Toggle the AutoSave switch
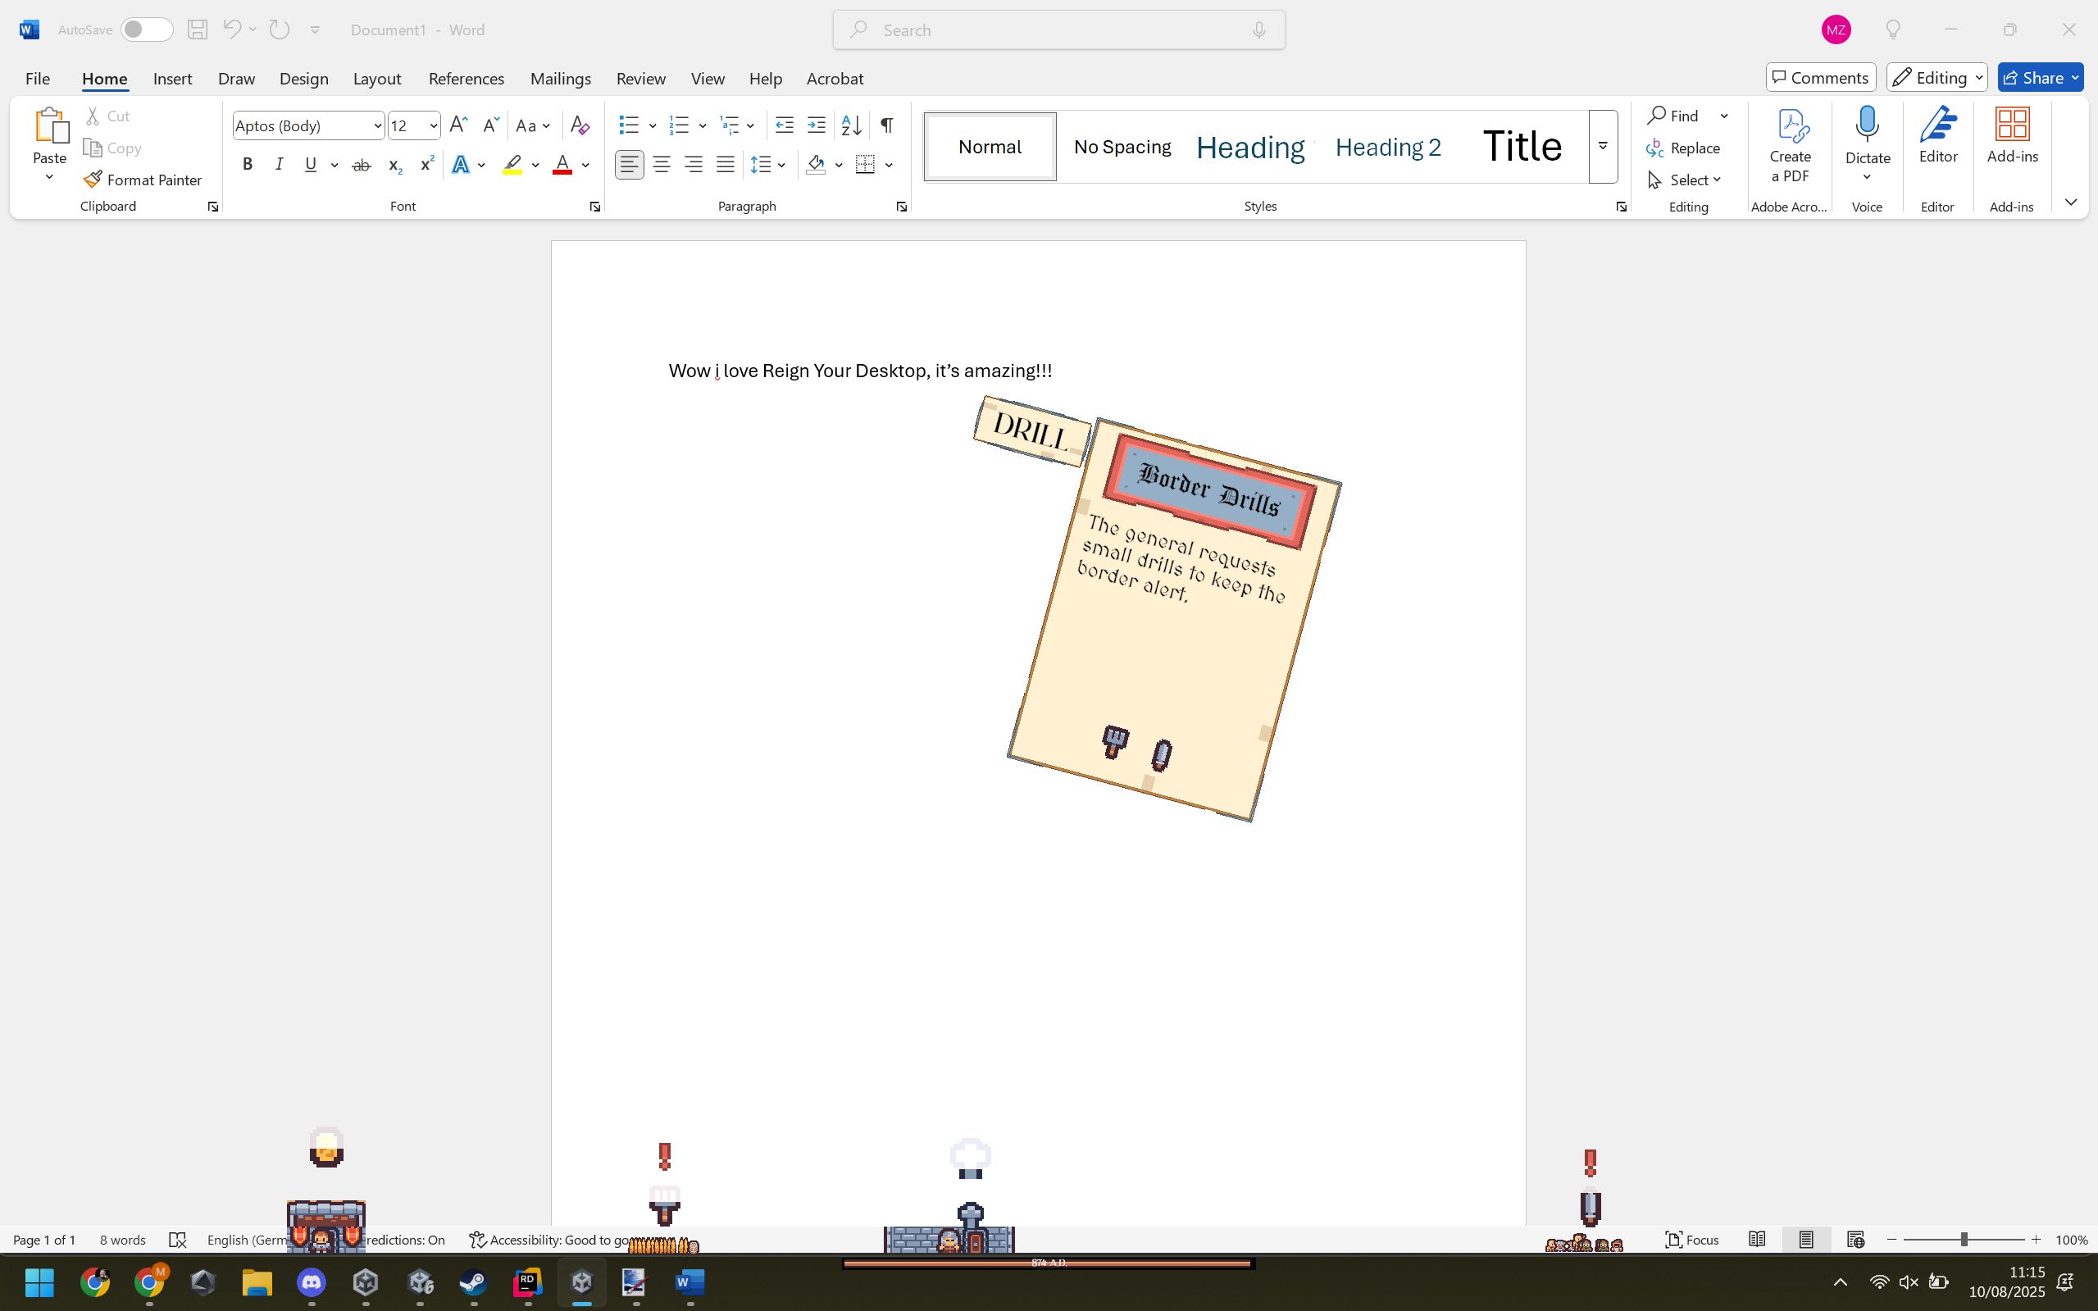Screen dimensions: 2098x1311 click(147, 30)
